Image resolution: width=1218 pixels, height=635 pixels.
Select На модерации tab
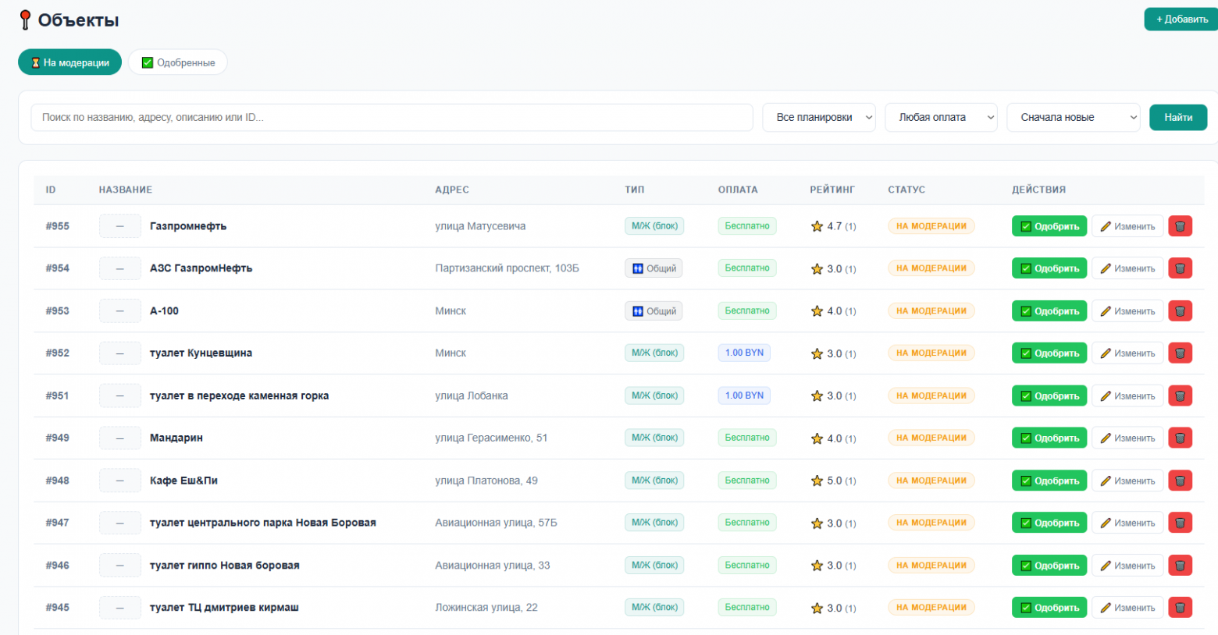coord(69,62)
